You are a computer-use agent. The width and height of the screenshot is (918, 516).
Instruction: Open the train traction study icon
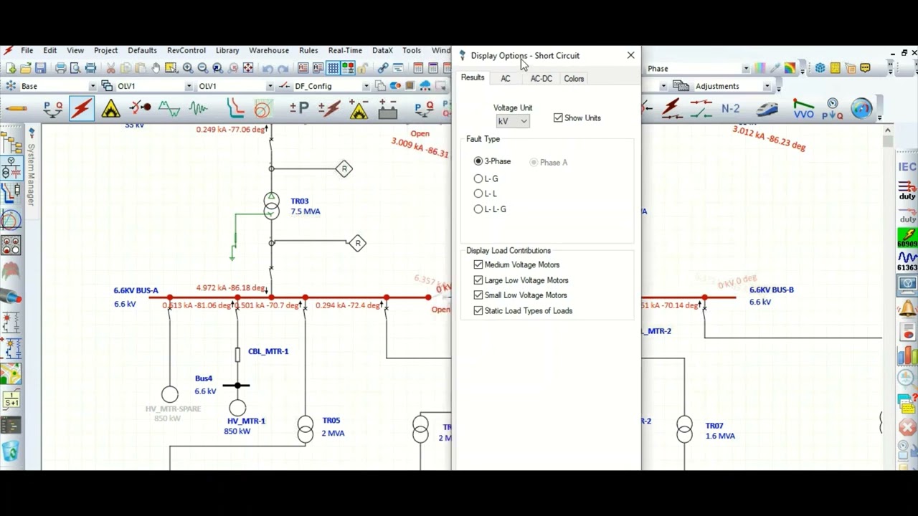tap(767, 109)
